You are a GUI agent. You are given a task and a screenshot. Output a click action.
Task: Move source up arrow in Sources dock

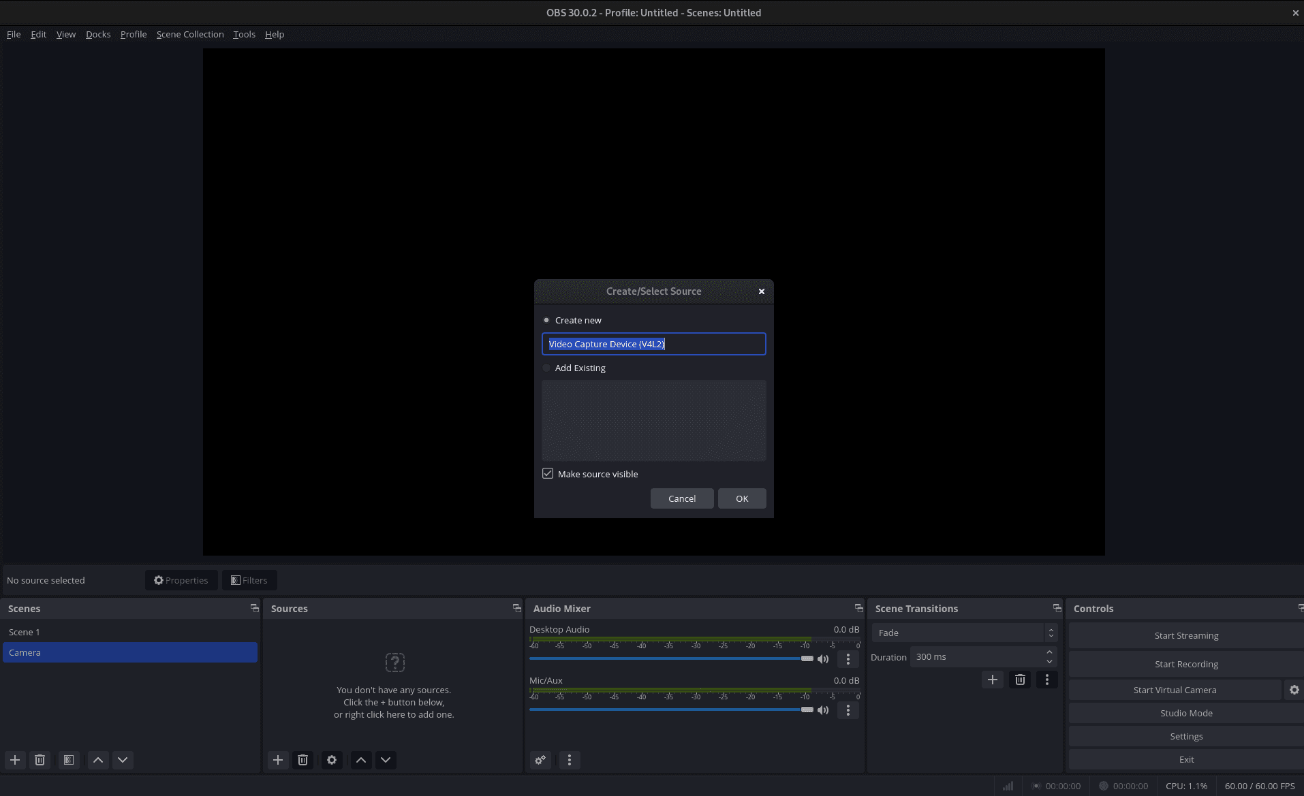361,760
